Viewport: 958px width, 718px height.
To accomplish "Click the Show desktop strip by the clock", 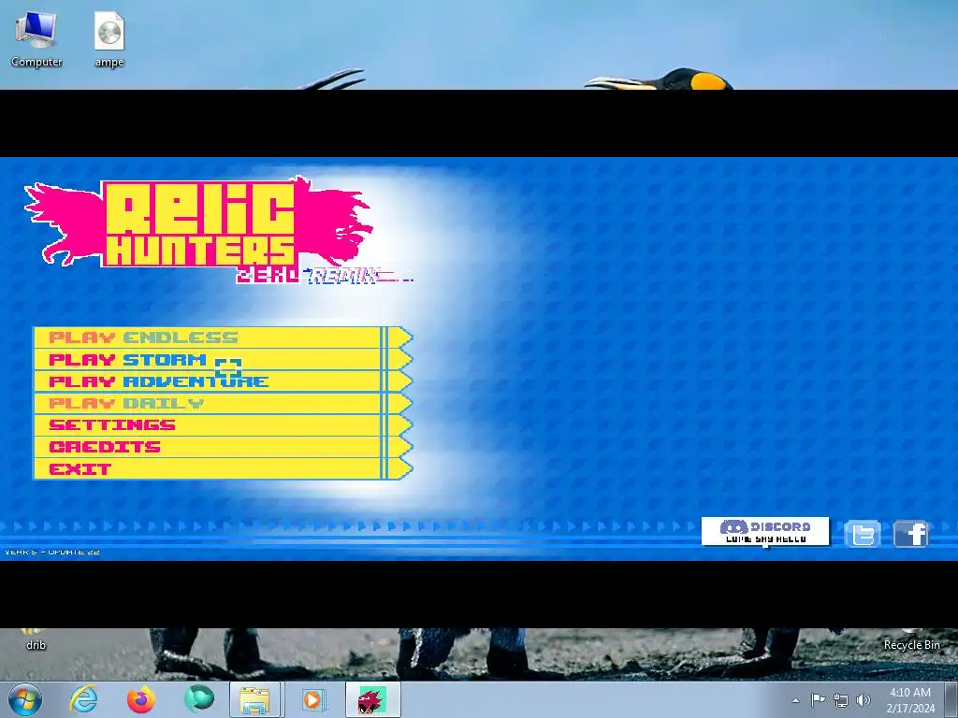I will [951, 699].
